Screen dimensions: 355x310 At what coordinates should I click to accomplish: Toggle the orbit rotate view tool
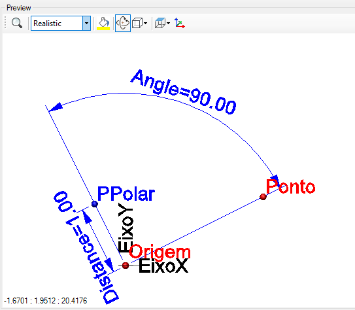[123, 23]
